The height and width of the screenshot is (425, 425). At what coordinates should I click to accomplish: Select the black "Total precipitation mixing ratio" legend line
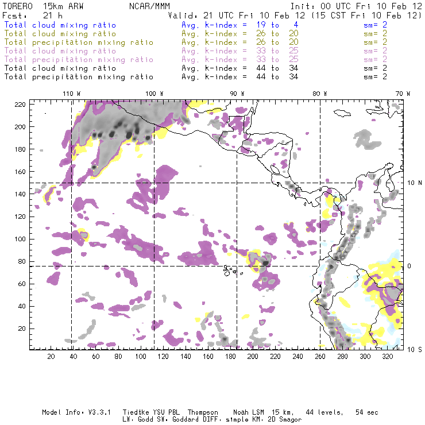(79, 77)
